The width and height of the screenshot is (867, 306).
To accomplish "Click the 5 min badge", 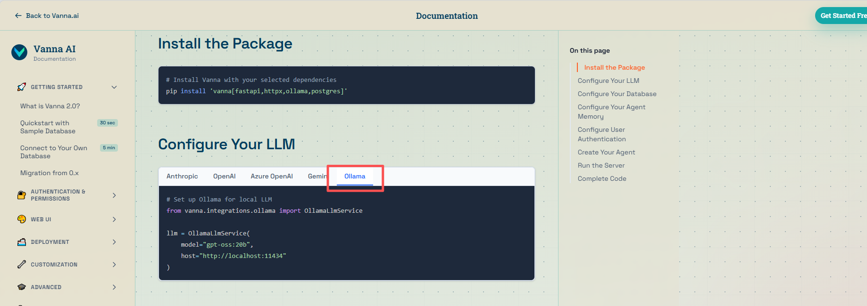I will coord(109,148).
